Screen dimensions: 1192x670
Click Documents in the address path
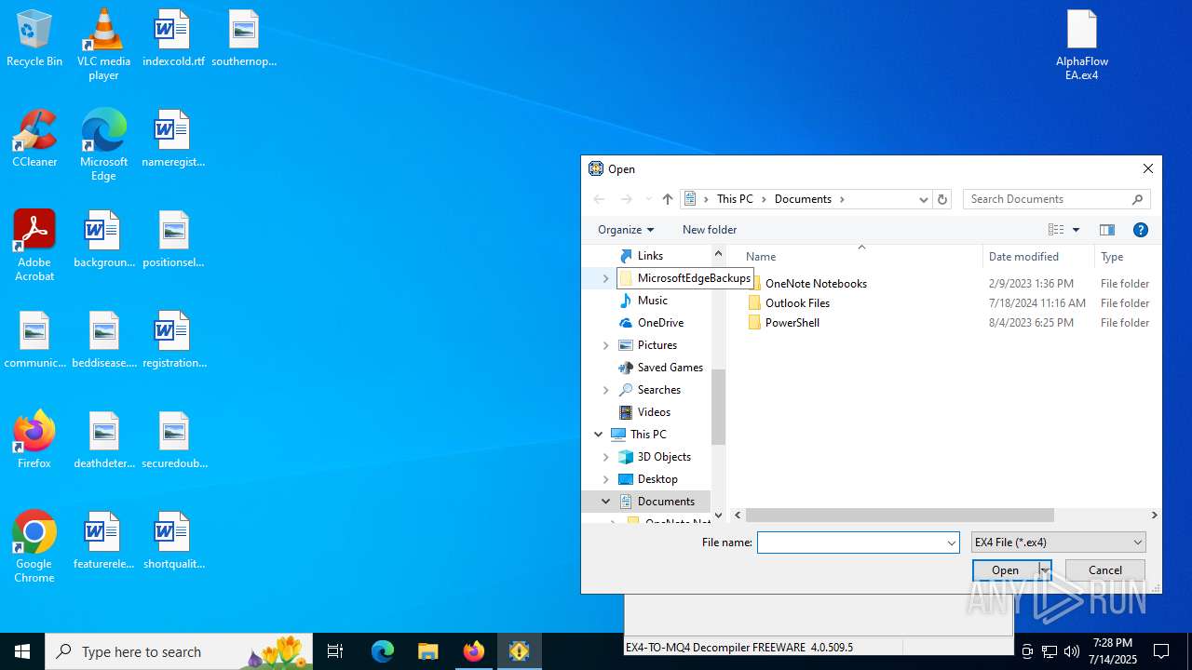[x=803, y=199]
